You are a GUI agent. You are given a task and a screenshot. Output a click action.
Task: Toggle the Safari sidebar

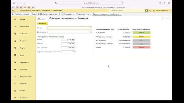[x=14, y=3]
